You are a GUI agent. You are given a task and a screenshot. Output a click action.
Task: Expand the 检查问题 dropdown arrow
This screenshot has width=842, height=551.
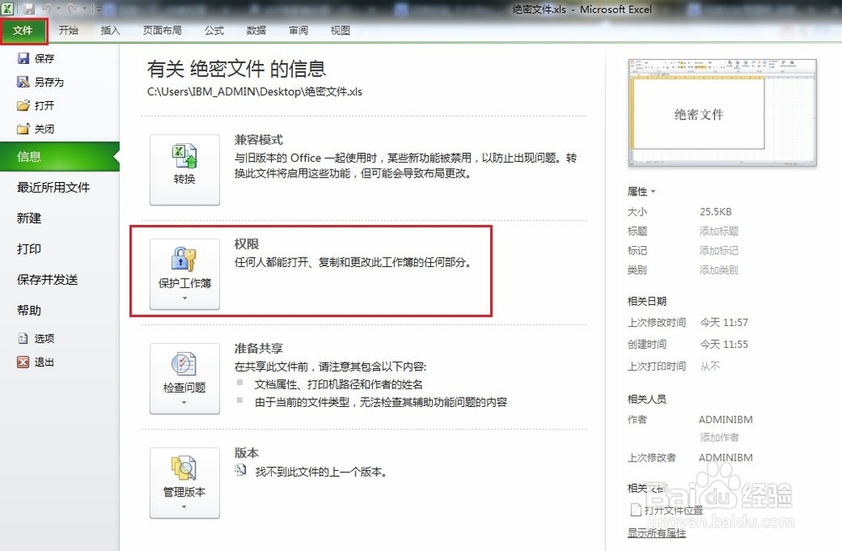click(184, 402)
